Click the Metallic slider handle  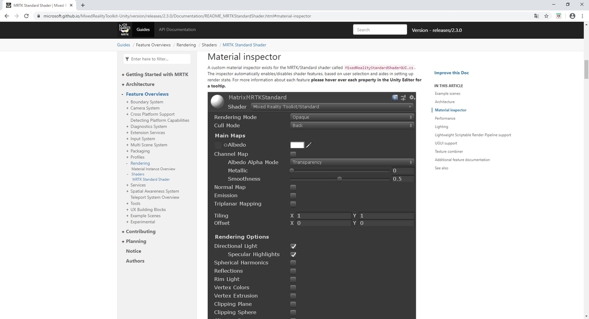click(292, 171)
